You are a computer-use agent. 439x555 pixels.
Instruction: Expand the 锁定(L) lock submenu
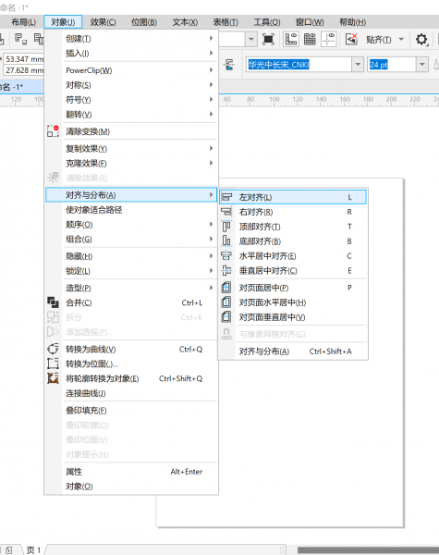point(131,271)
